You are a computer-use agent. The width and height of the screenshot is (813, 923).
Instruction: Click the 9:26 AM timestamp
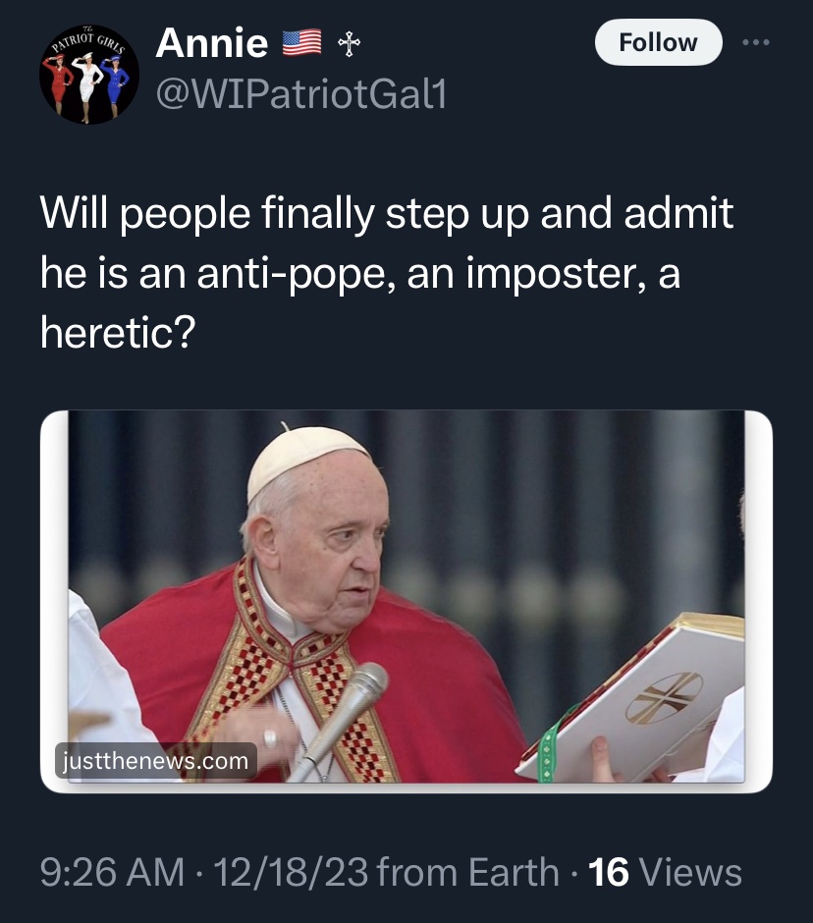tap(111, 872)
